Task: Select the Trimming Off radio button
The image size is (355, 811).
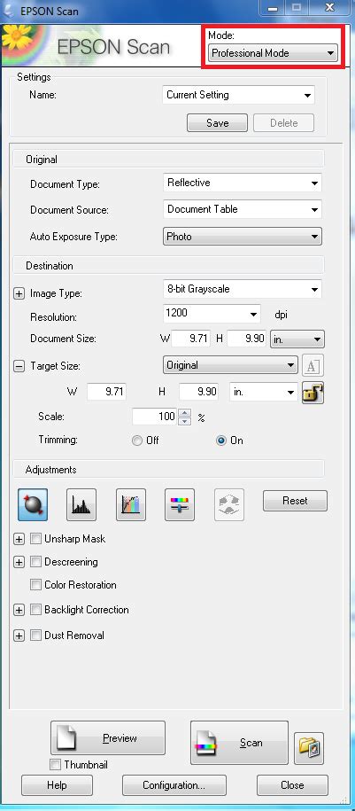Action: click(x=137, y=441)
